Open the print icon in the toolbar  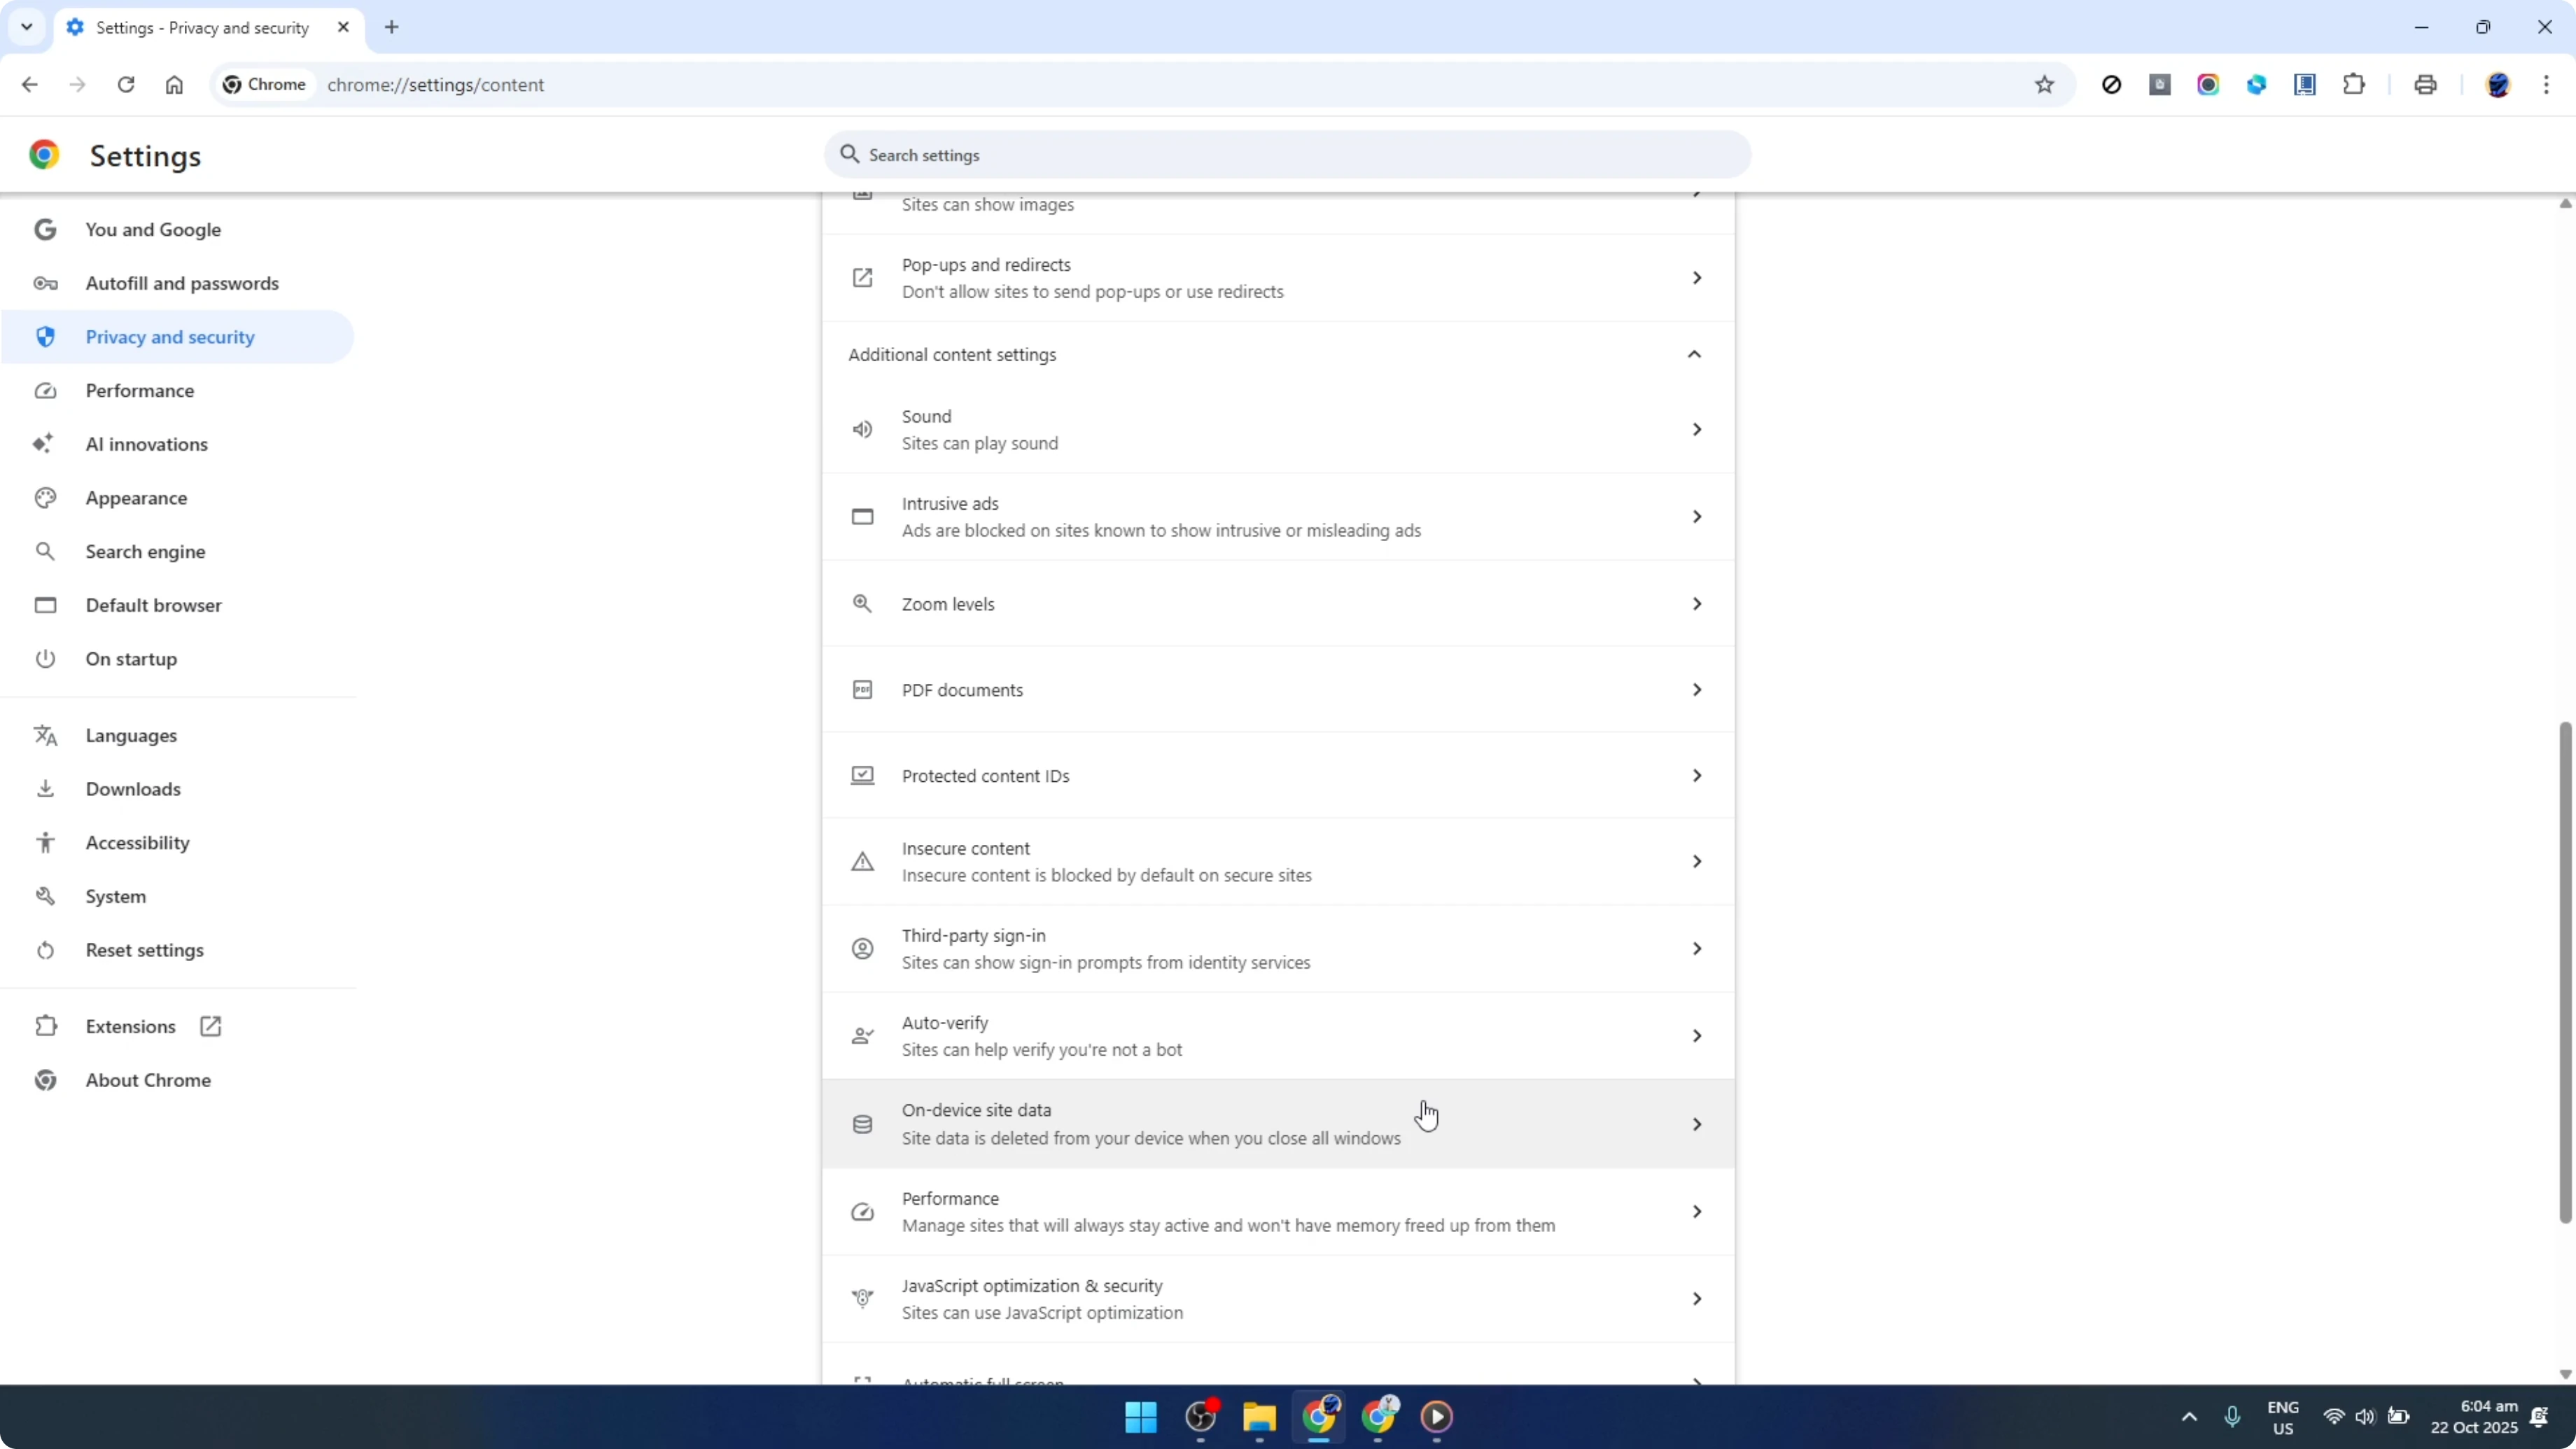click(x=2425, y=85)
